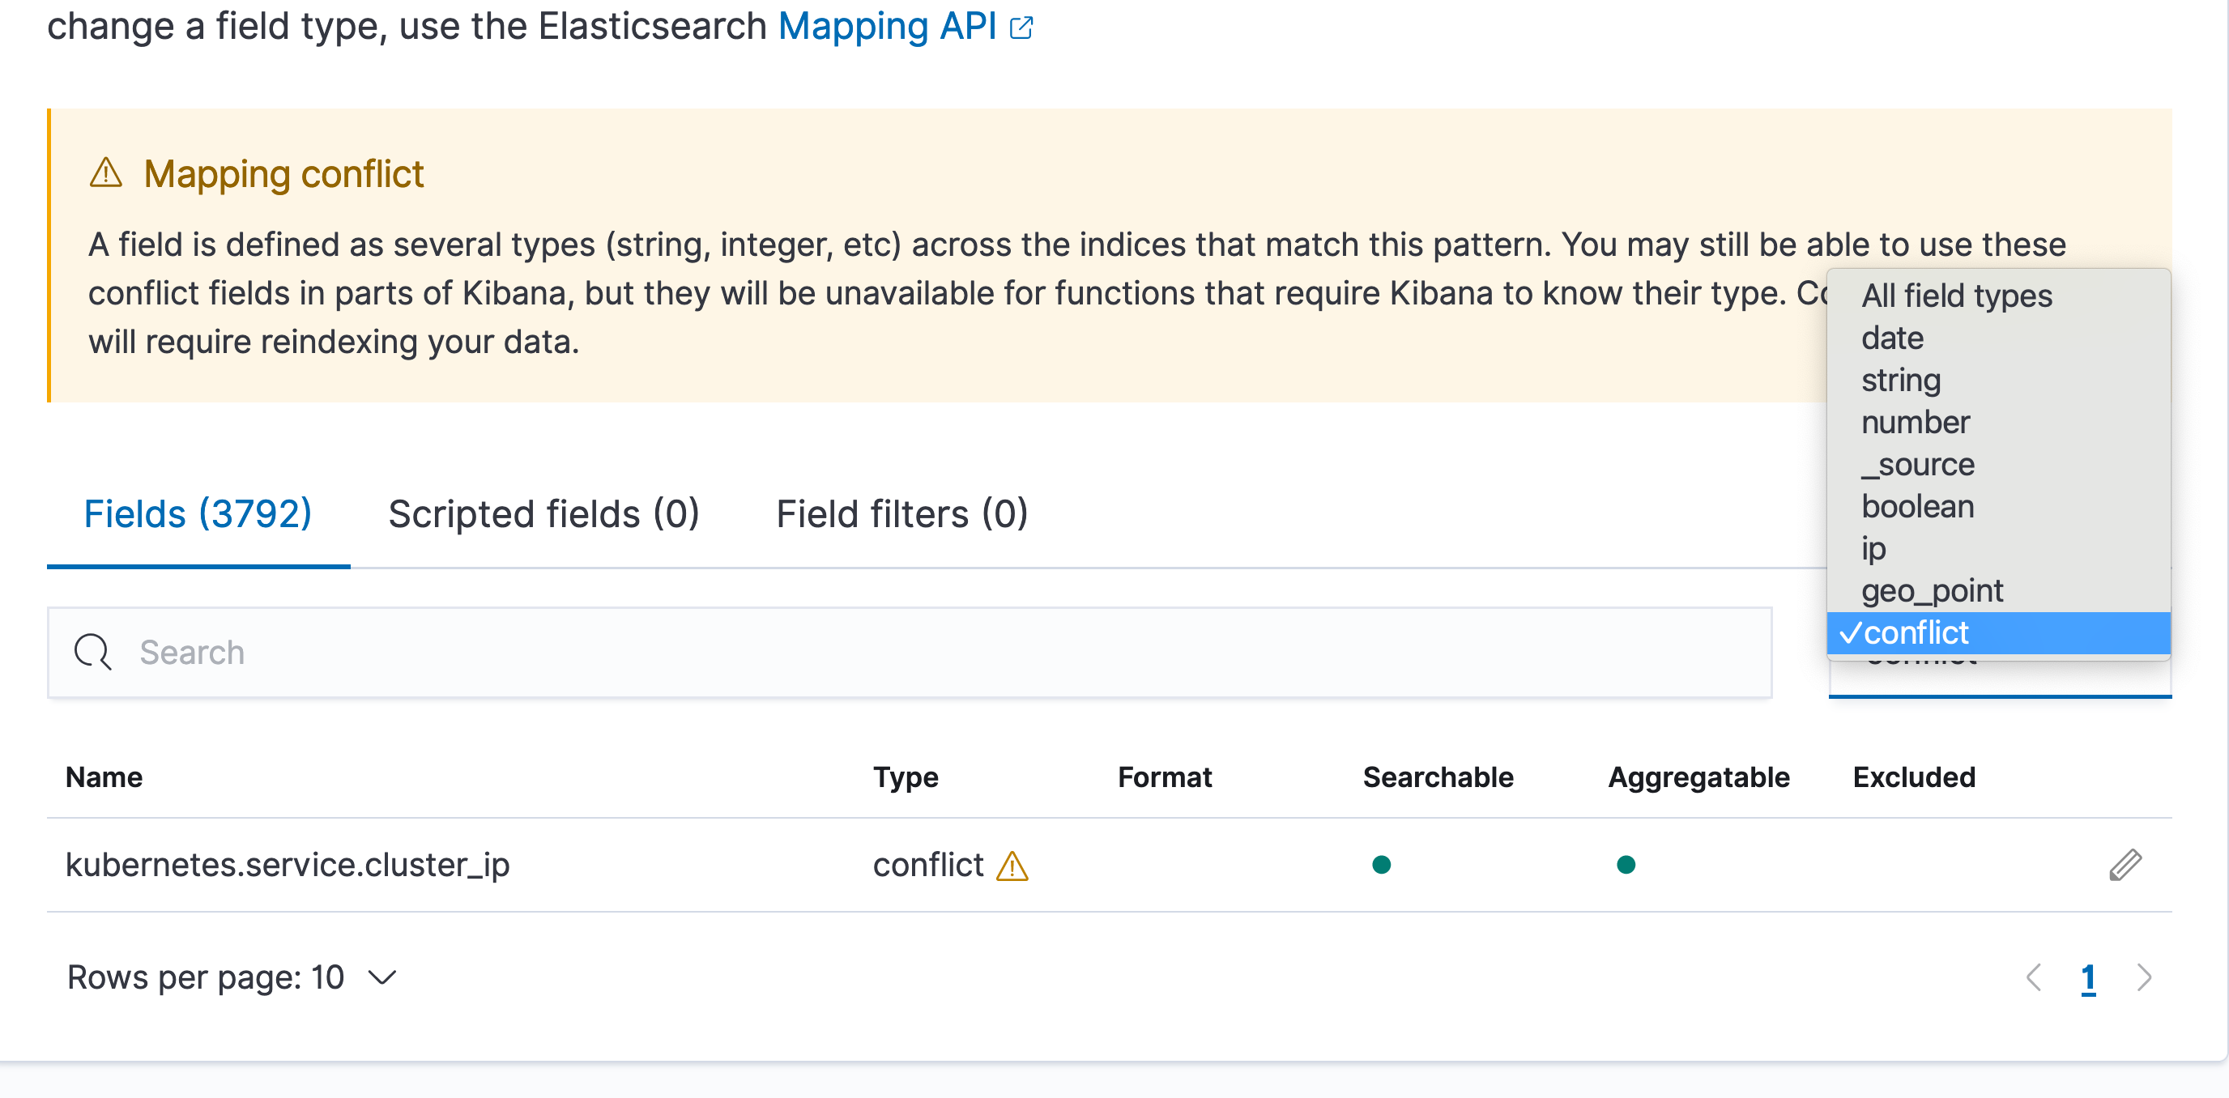Go to next page arrow

pos(2144,977)
